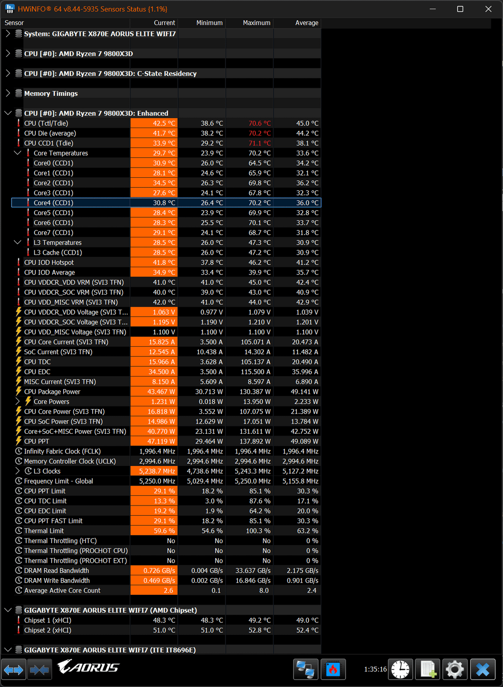The image size is (503, 687).
Task: Open sensor settings gear icon
Action: tap(455, 670)
